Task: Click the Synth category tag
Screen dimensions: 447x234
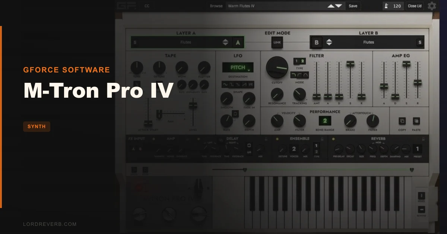Action: (37, 127)
